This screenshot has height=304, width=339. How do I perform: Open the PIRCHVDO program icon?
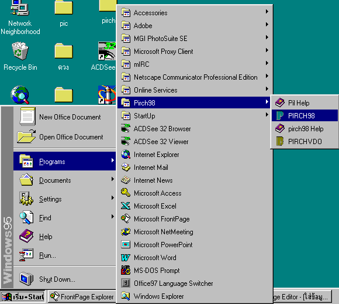point(280,142)
